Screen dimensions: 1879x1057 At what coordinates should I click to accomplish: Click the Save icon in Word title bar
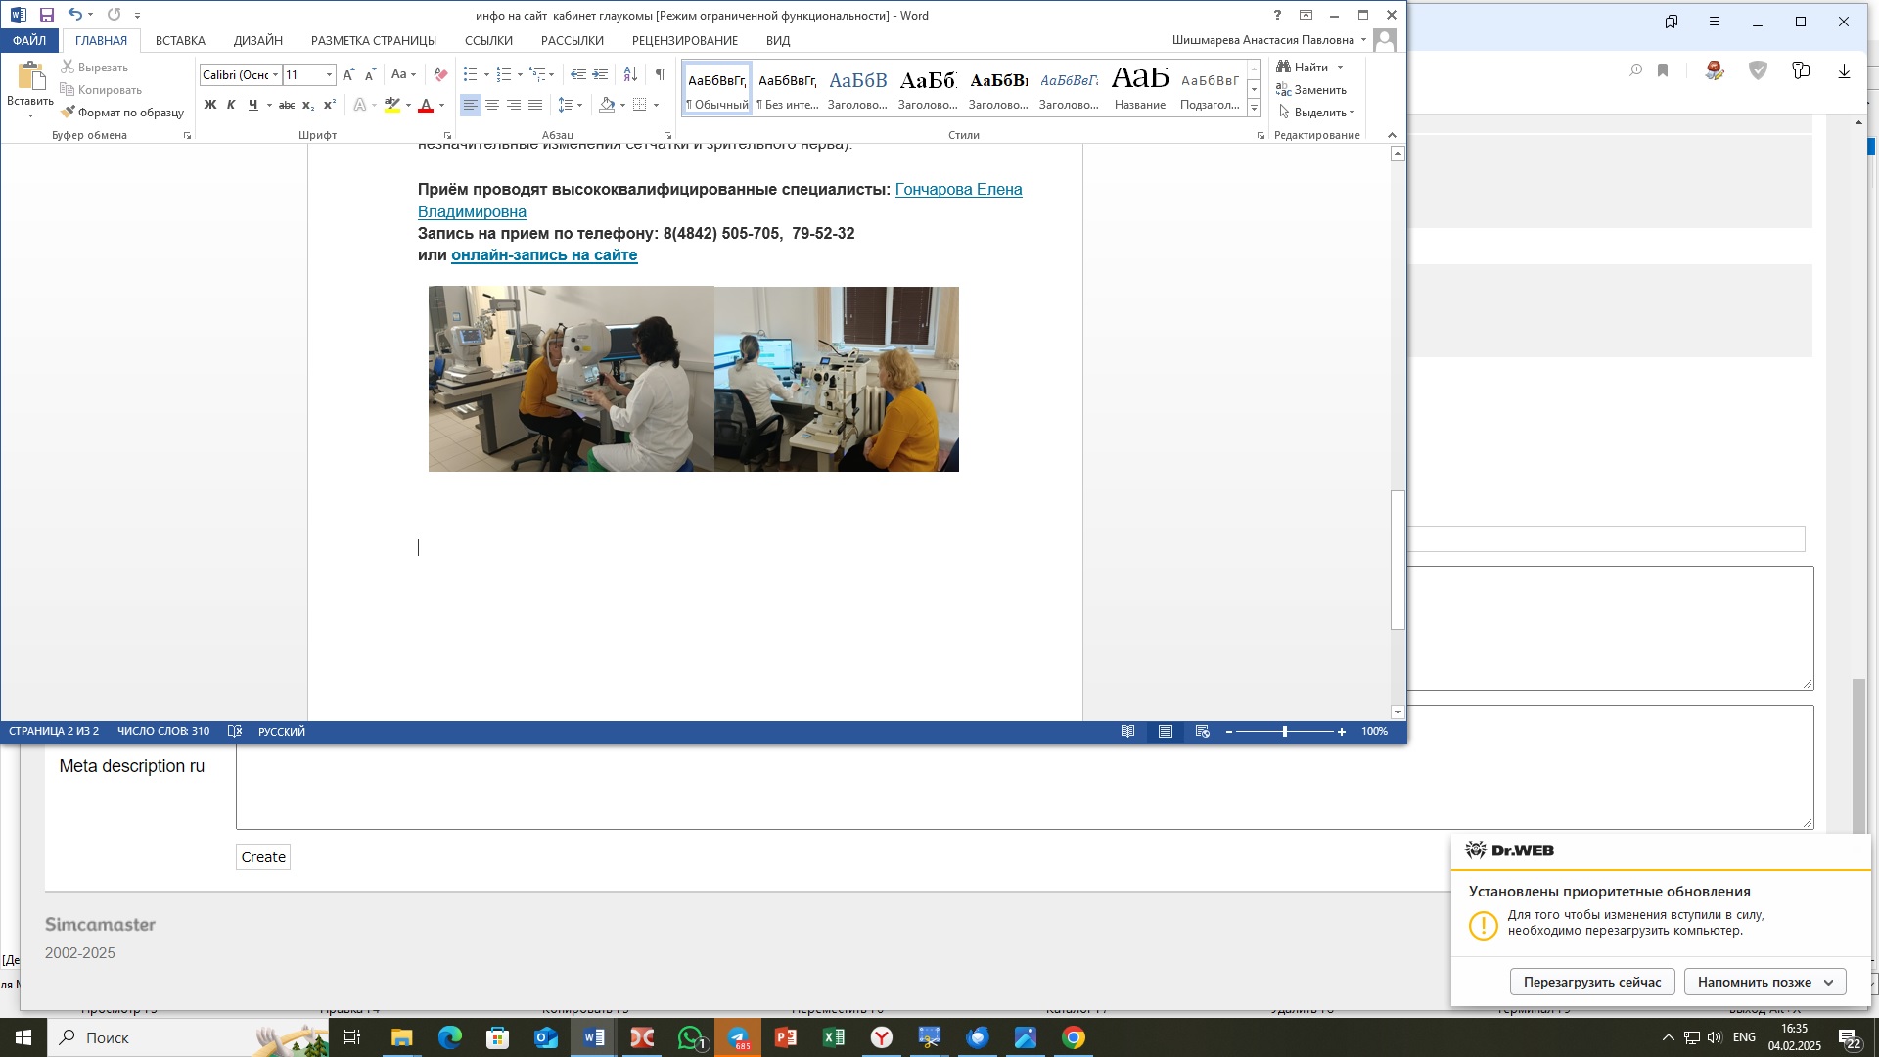tap(46, 15)
